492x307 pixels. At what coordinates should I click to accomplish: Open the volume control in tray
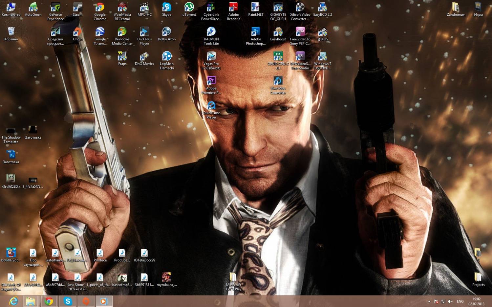tap(450, 301)
